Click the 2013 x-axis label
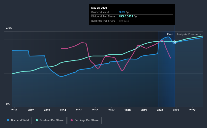This screenshot has height=128, width=207. [47, 110]
